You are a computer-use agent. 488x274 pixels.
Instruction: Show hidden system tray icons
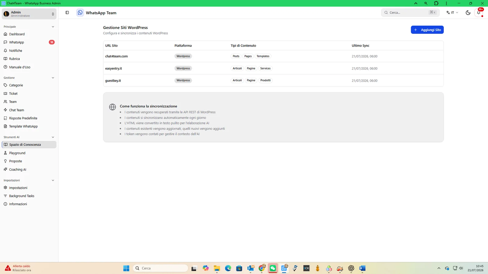439,268
